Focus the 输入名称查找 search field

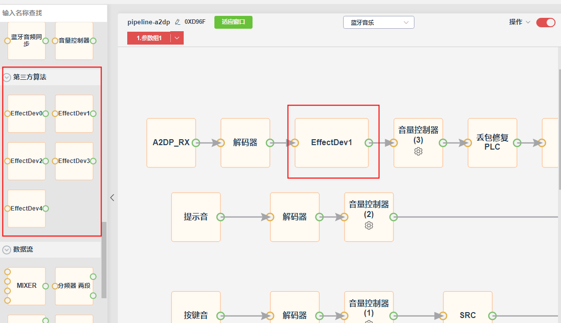(x=53, y=13)
